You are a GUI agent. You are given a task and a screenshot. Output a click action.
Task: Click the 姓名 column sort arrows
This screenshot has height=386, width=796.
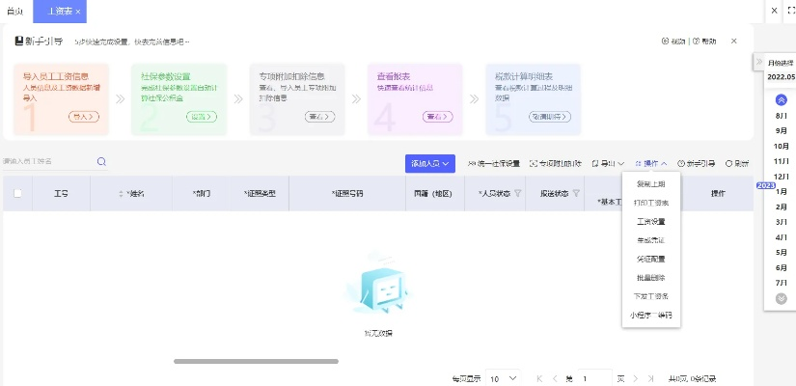[x=121, y=194]
